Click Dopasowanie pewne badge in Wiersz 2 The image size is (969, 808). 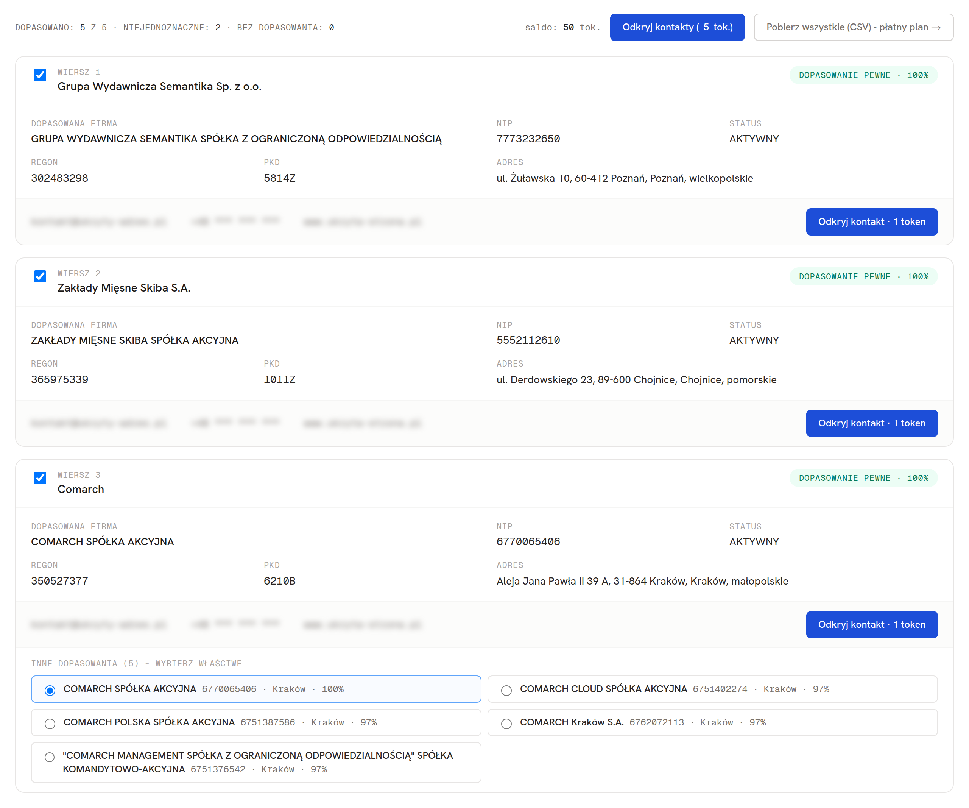click(x=863, y=276)
